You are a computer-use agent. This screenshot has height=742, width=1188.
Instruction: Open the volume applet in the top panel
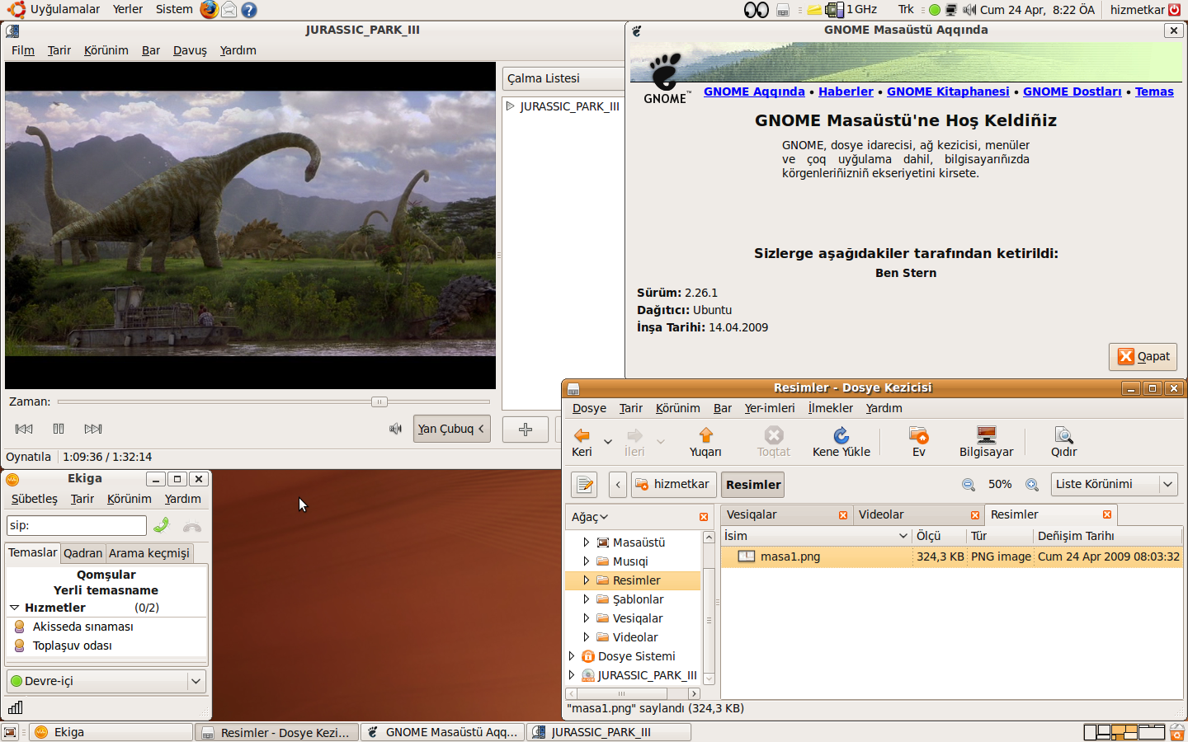pos(969,10)
